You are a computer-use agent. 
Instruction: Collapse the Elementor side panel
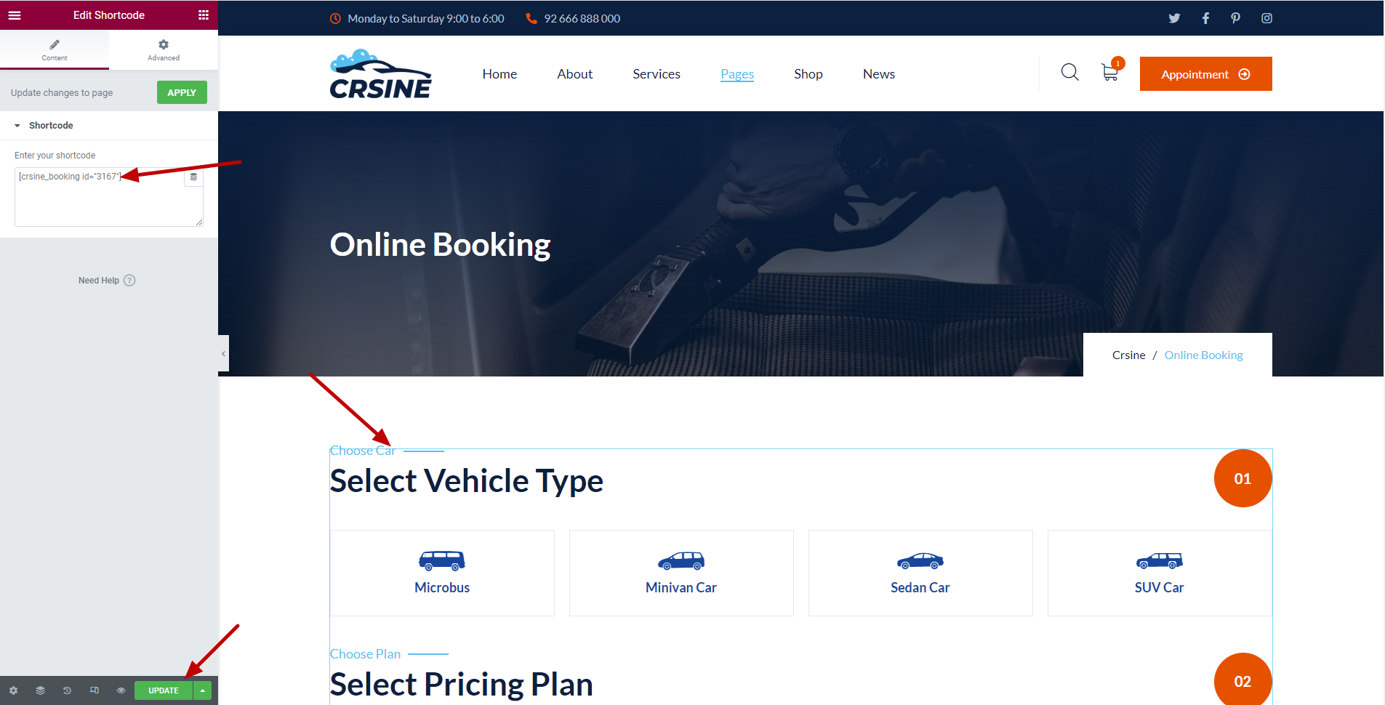[223, 353]
